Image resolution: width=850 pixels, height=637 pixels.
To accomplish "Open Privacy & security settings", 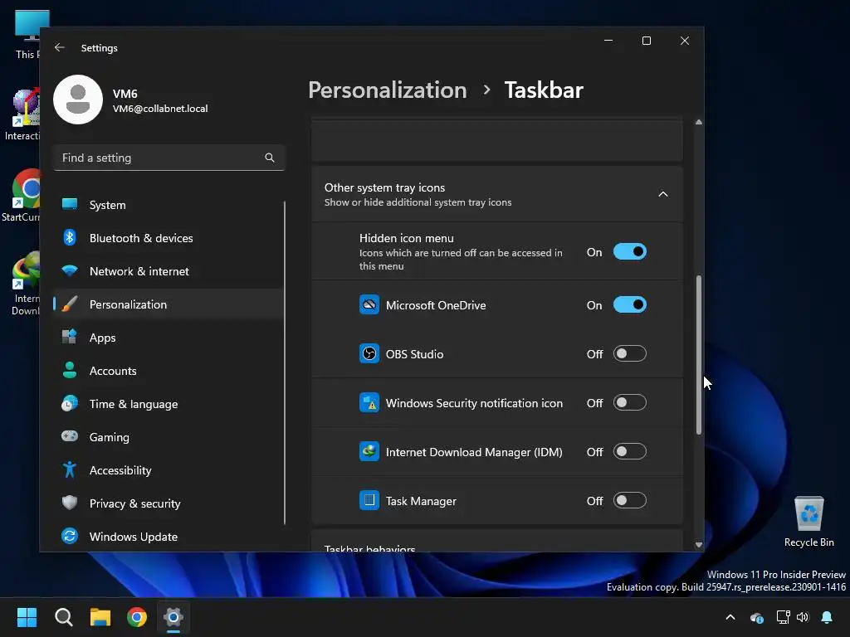I will (x=169, y=503).
